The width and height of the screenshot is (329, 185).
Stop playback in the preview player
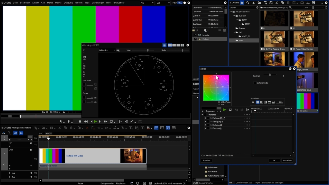pyautogui.click(x=80, y=122)
